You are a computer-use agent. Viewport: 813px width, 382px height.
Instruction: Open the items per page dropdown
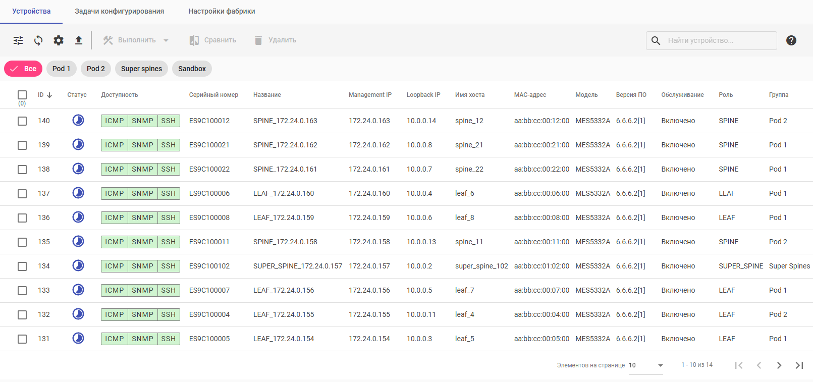coord(660,365)
